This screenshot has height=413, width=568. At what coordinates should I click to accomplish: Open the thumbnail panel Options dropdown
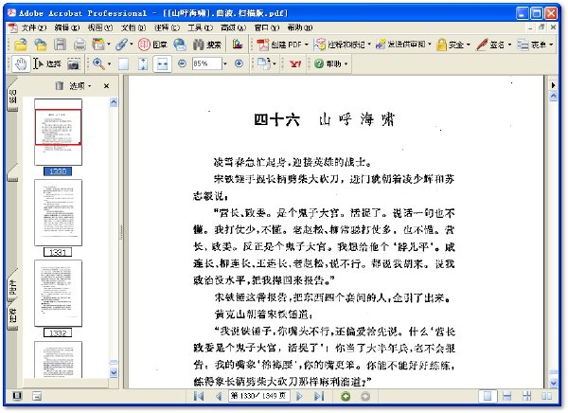point(80,86)
